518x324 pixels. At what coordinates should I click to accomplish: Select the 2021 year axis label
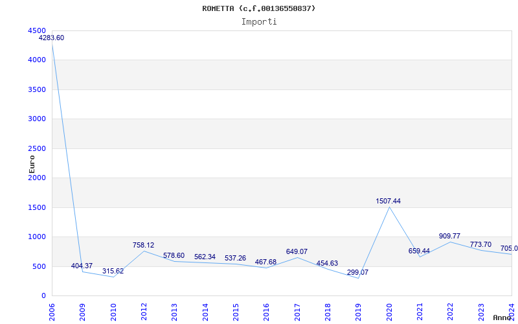pos(420,312)
